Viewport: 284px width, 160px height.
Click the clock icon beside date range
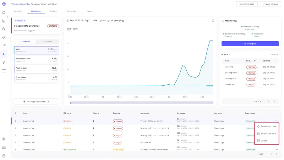click(67, 21)
